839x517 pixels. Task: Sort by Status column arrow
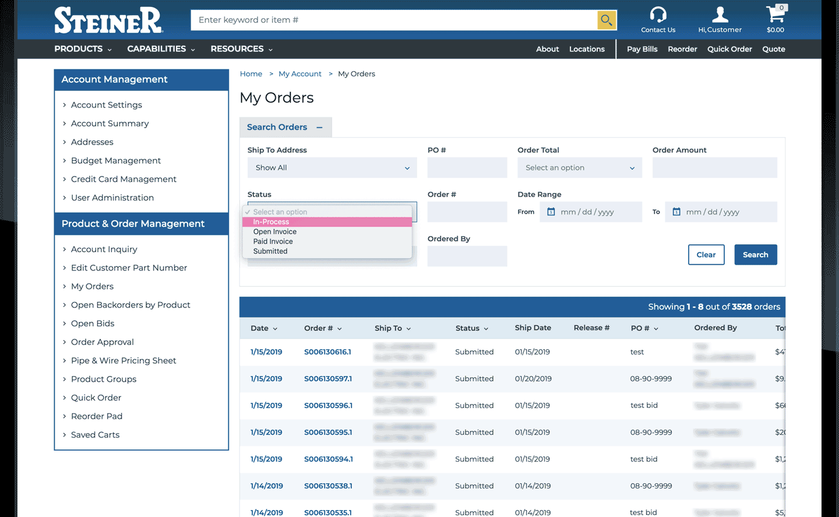coord(486,329)
